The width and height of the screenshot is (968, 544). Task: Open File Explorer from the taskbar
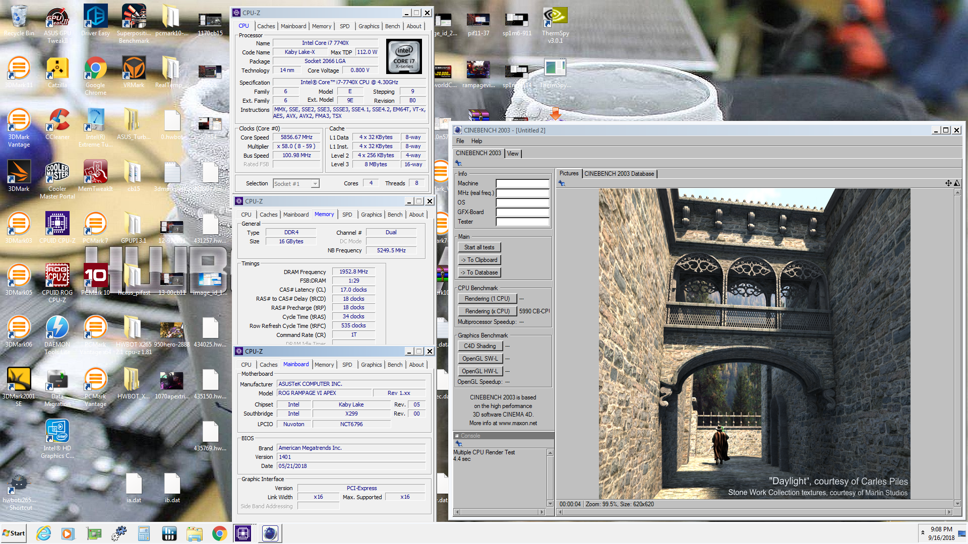coord(194,533)
